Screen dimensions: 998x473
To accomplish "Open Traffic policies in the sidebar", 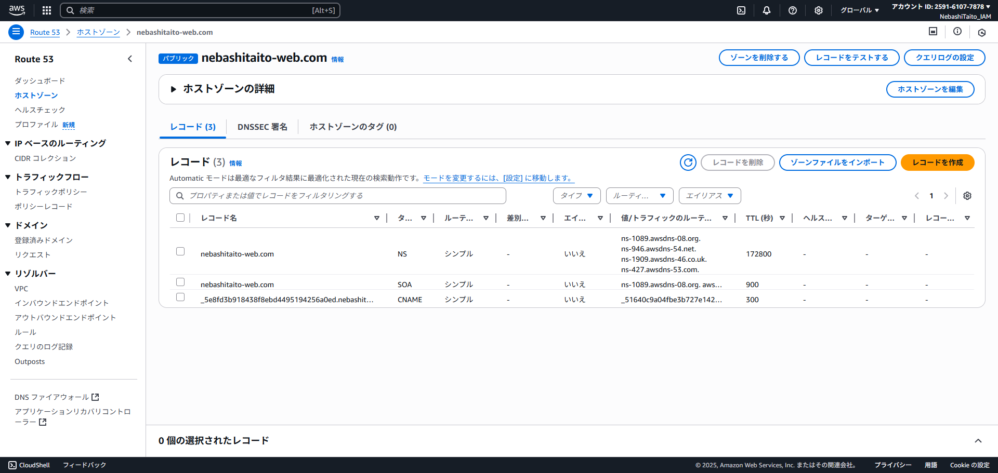I will (x=51, y=192).
